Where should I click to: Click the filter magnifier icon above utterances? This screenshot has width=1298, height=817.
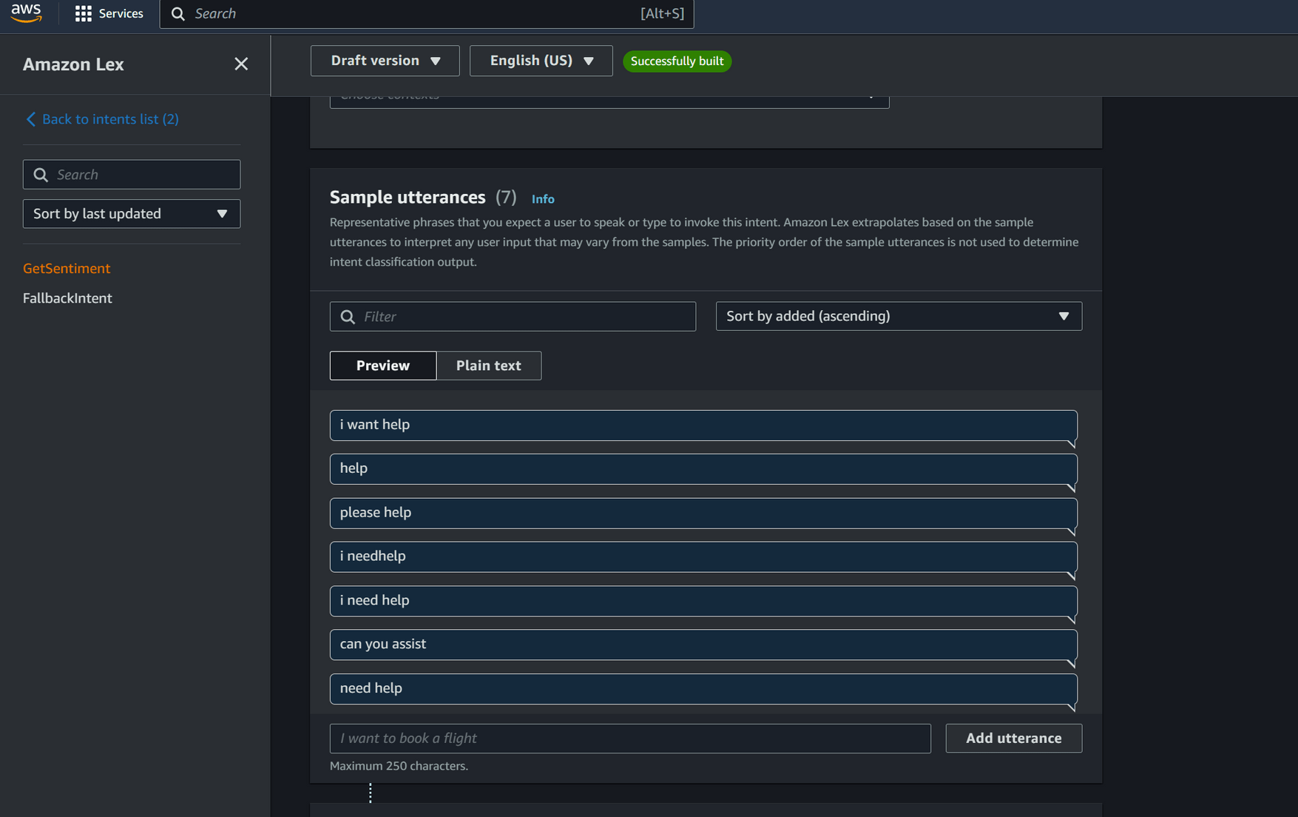click(x=348, y=316)
